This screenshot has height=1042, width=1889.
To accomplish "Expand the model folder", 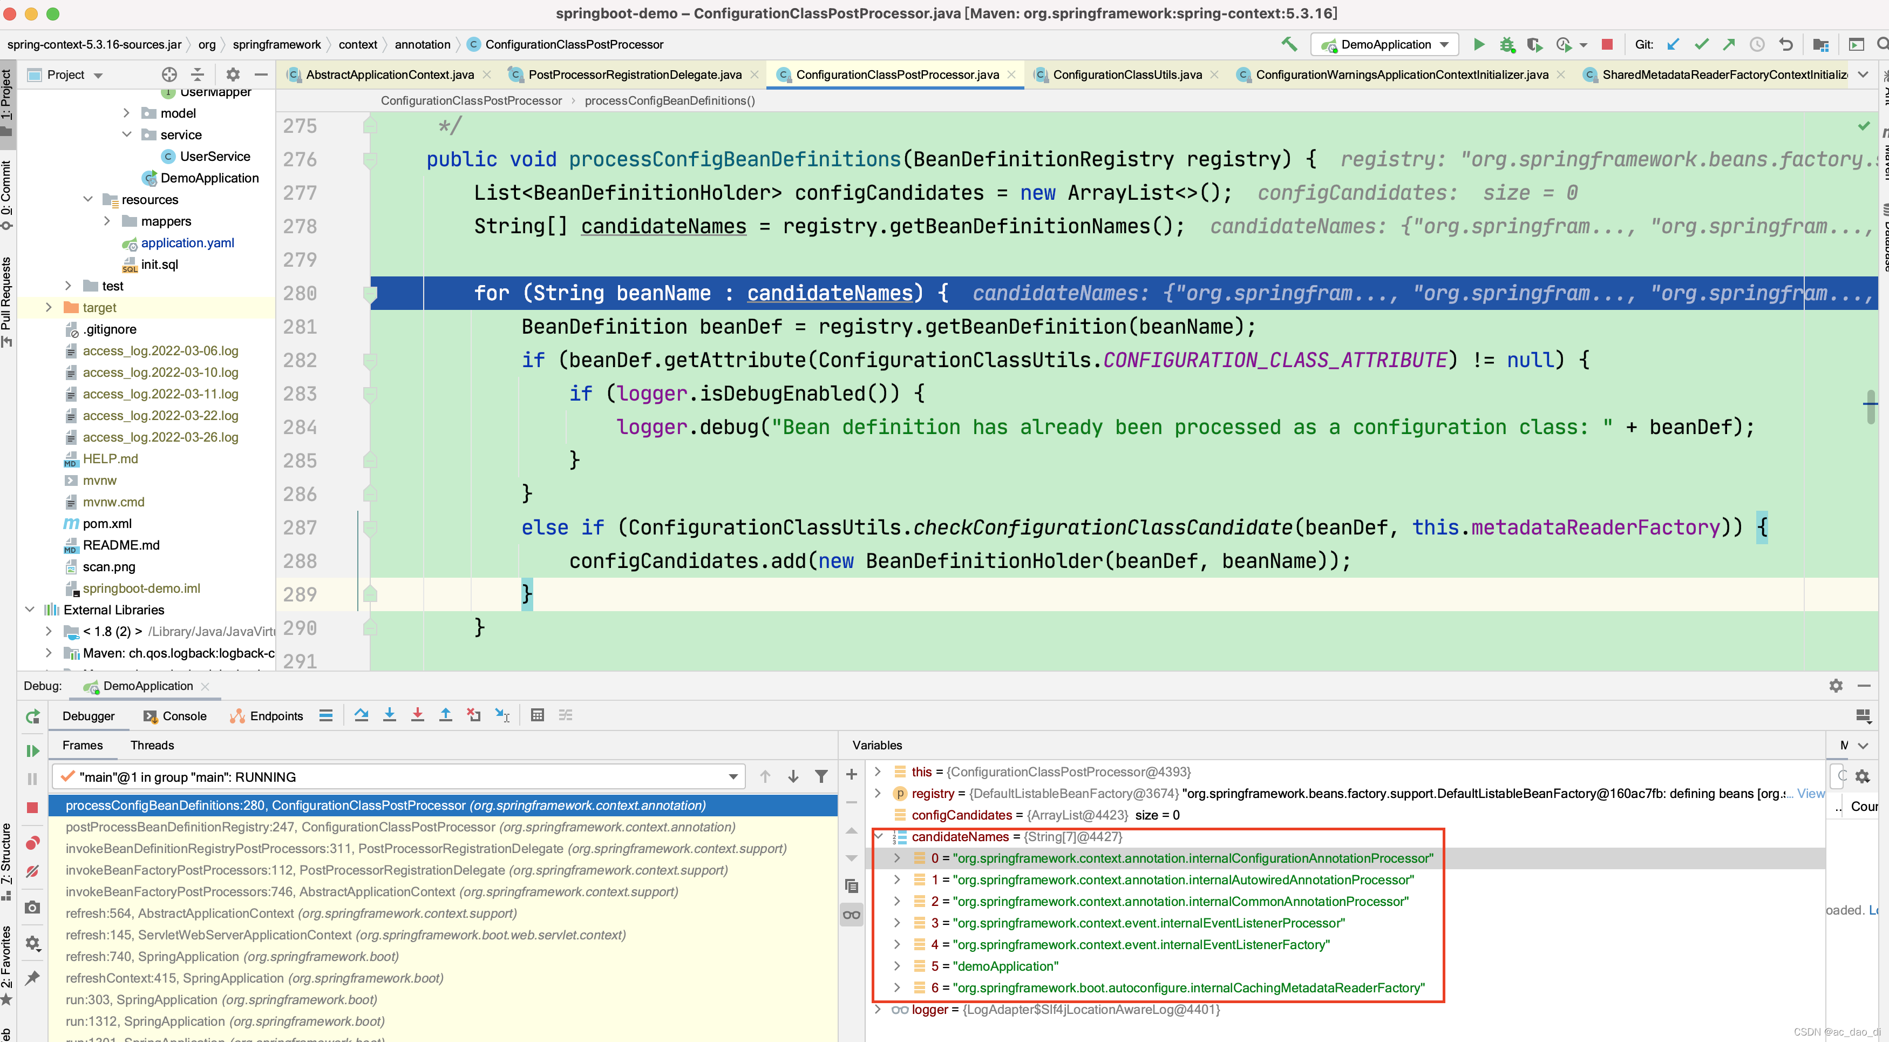I will point(127,113).
